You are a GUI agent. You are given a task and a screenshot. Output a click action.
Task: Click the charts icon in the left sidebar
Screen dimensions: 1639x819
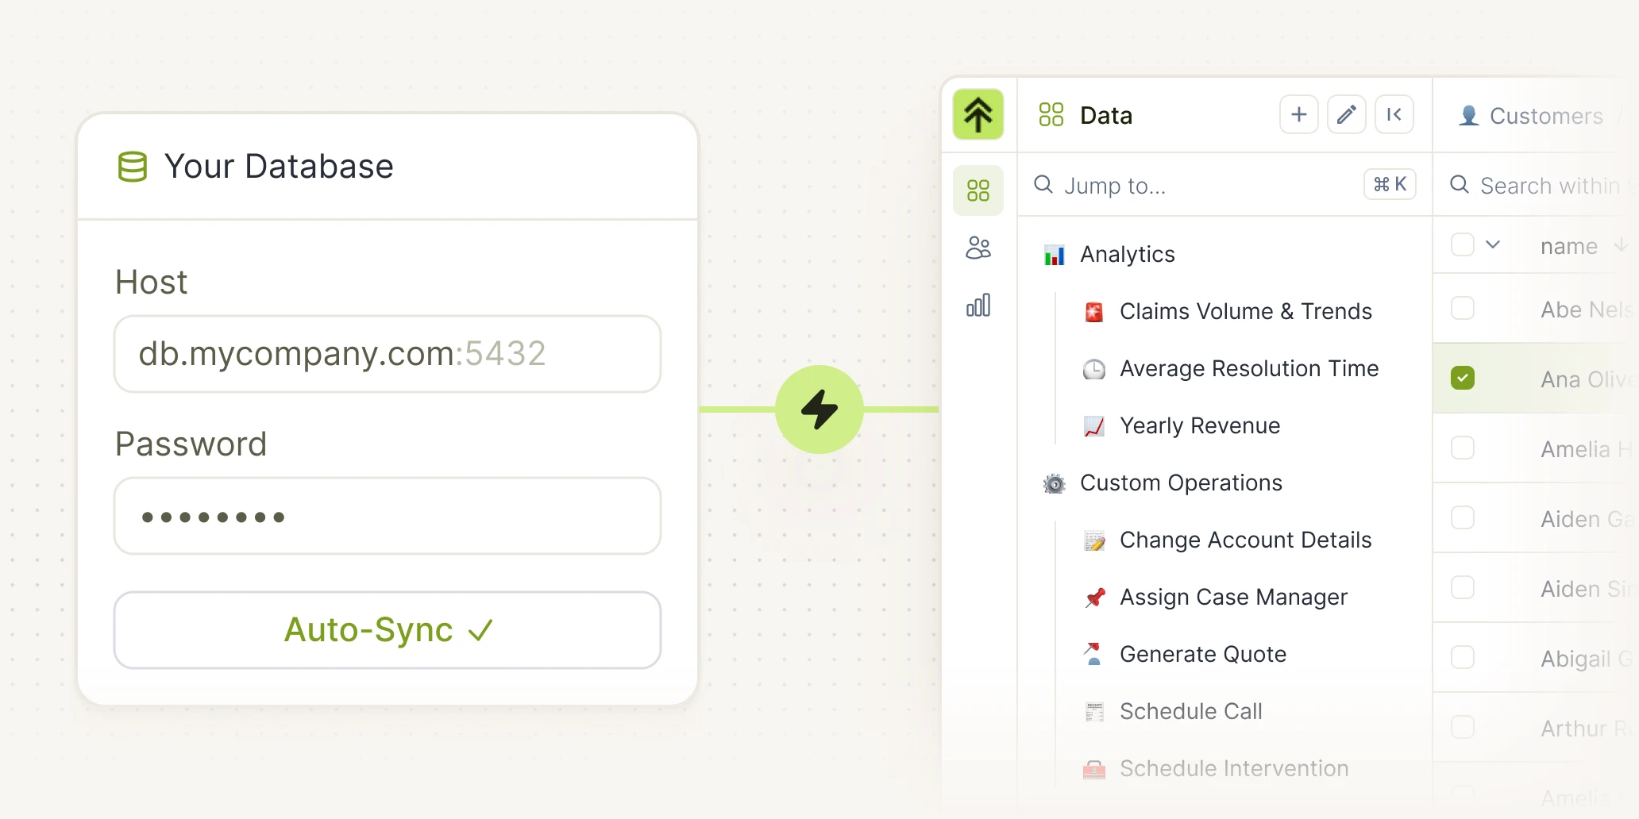click(x=978, y=304)
